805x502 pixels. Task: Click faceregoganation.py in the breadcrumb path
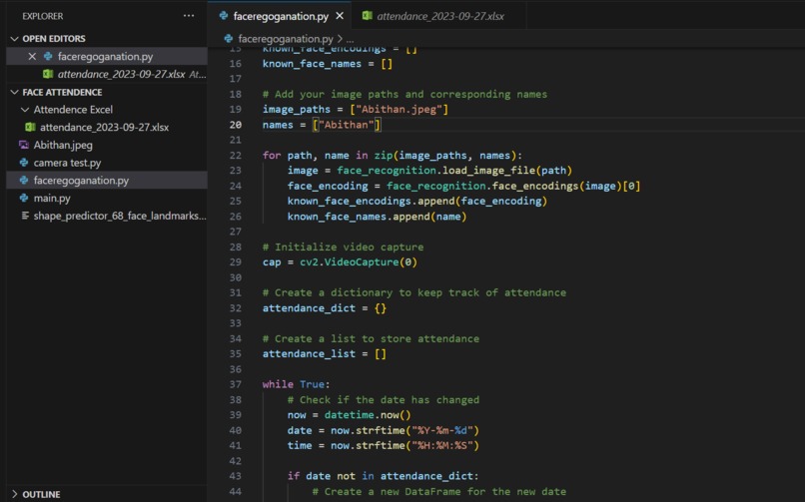[x=286, y=39]
